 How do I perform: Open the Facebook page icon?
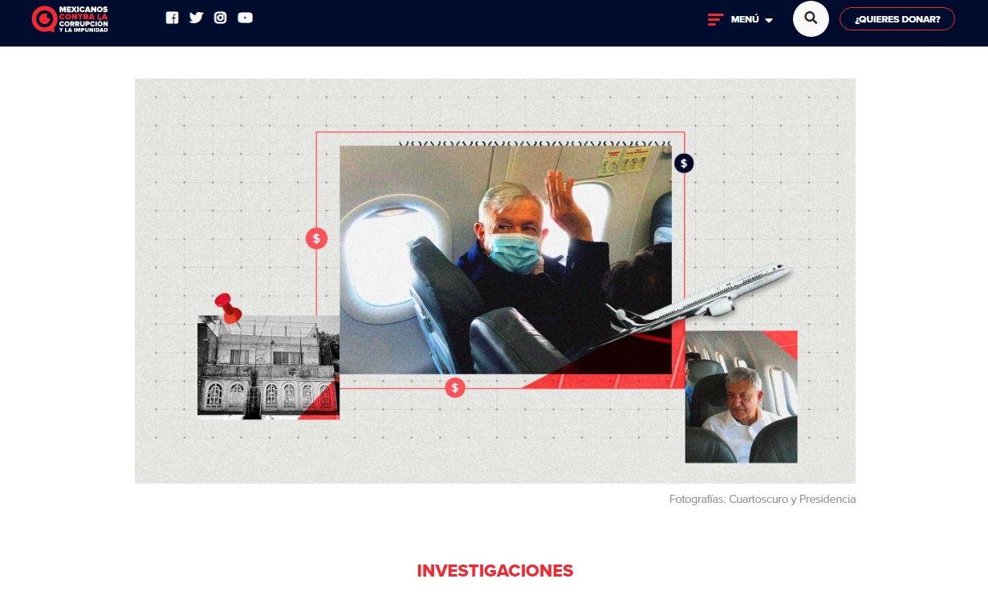tap(172, 18)
